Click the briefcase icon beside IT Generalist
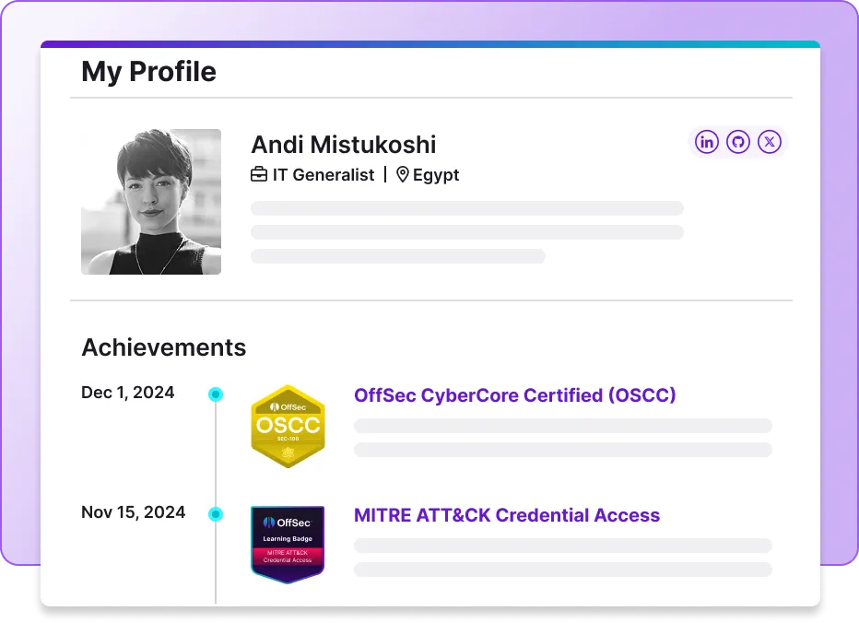Viewport: 859px width, 623px height. [x=259, y=174]
